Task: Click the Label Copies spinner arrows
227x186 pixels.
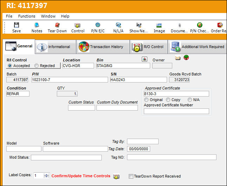Action: 46,176
